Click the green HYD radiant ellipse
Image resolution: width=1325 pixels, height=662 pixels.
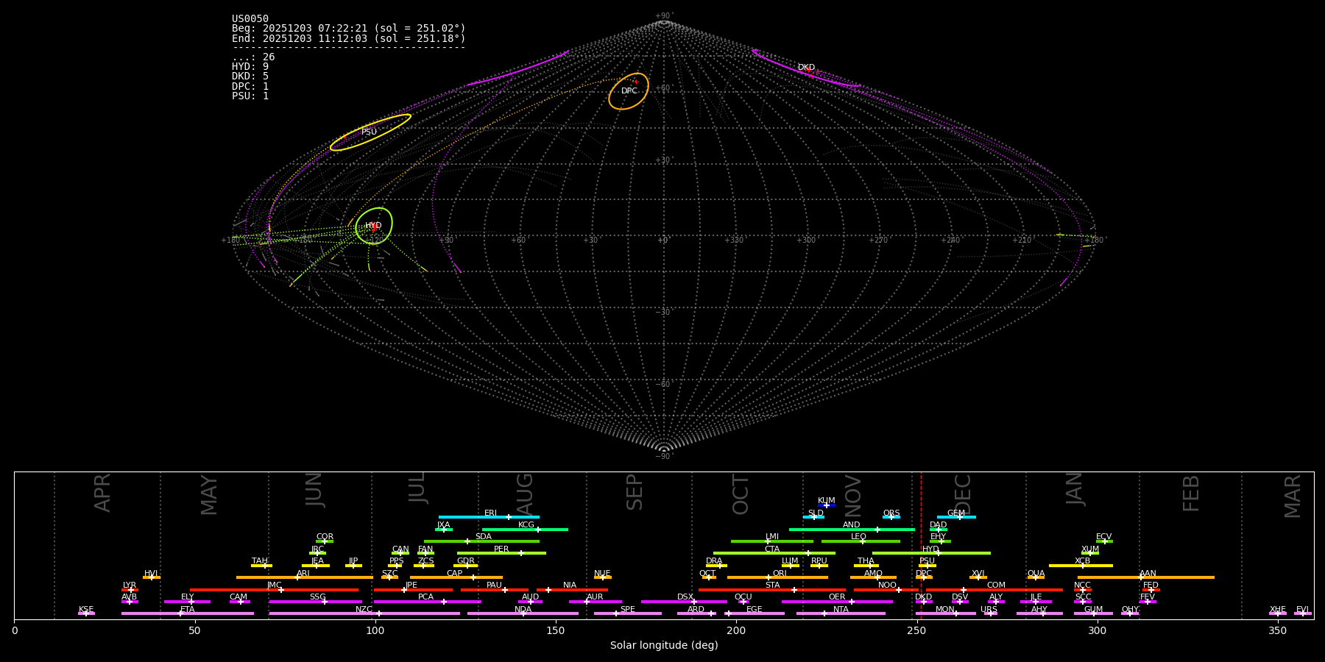tap(374, 226)
